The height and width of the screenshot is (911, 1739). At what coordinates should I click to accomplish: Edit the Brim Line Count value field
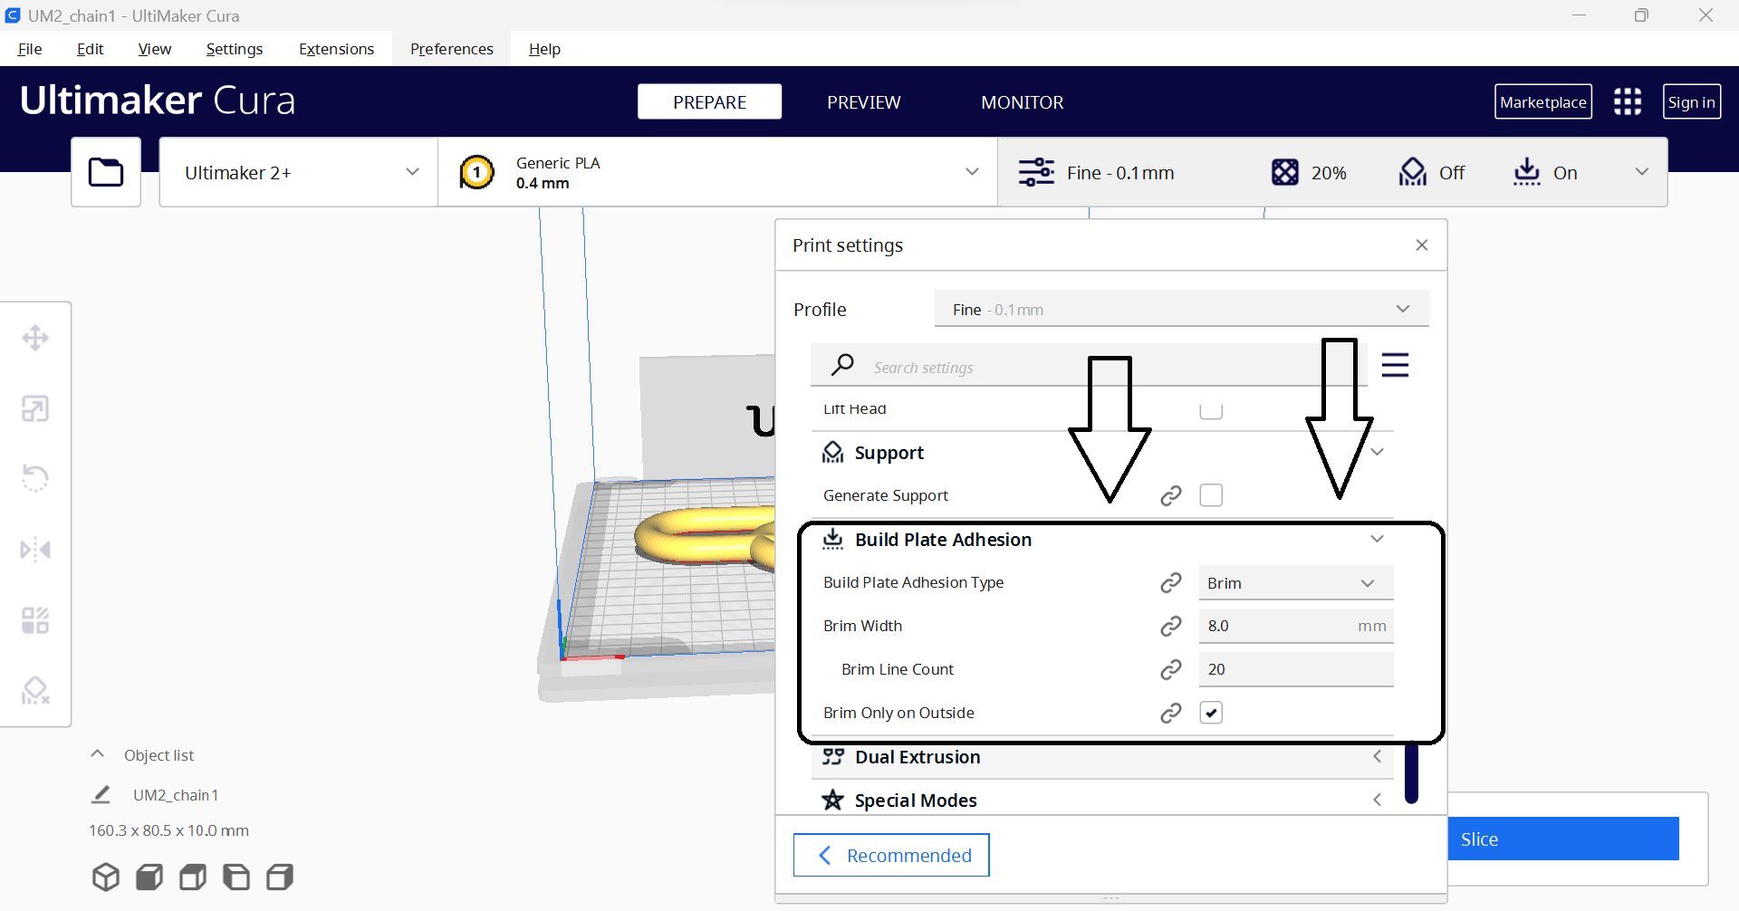(x=1295, y=669)
